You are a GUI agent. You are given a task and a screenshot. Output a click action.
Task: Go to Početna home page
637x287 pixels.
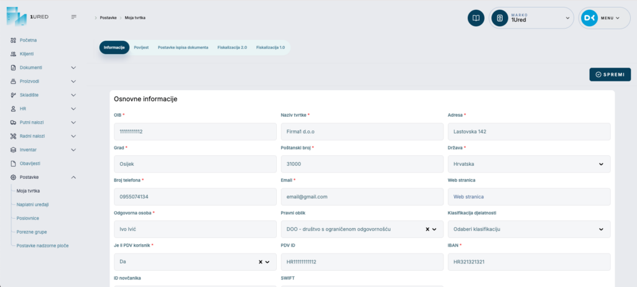(x=28, y=40)
